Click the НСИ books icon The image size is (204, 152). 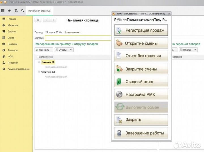(x=4, y=56)
